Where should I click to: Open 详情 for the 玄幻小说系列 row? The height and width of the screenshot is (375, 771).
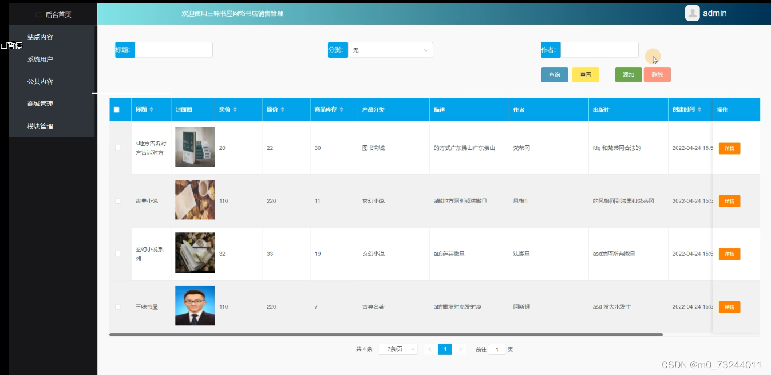(x=729, y=254)
